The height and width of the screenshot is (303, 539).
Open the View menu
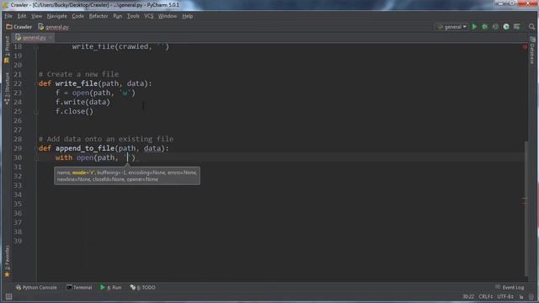click(36, 16)
